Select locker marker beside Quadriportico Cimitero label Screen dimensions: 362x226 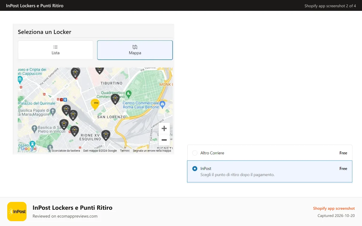point(115,99)
